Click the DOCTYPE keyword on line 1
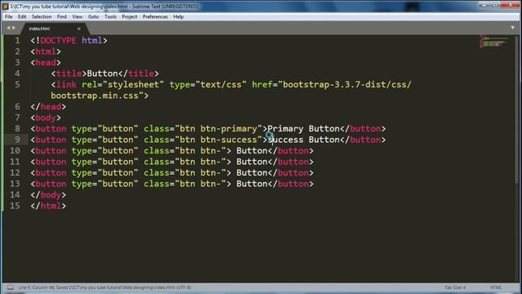 click(58, 41)
